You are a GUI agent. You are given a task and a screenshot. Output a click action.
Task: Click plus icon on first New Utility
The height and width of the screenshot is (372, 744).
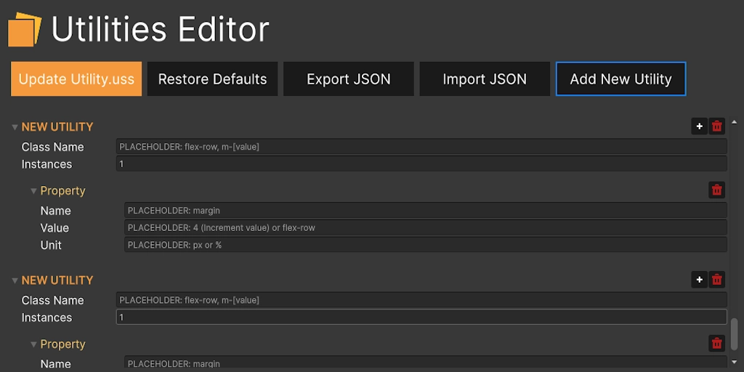point(699,126)
